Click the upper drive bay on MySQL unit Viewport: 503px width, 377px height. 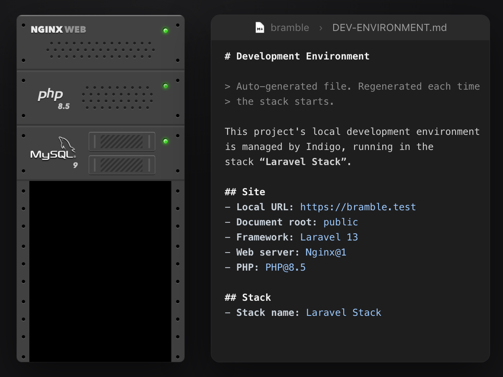122,142
